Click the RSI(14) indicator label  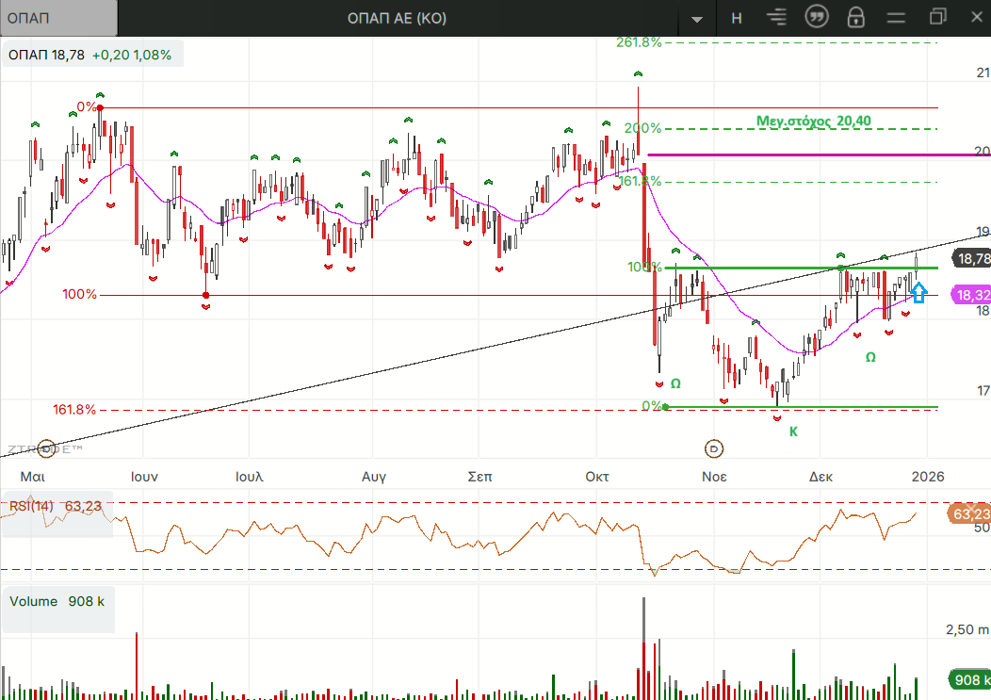pos(32,506)
